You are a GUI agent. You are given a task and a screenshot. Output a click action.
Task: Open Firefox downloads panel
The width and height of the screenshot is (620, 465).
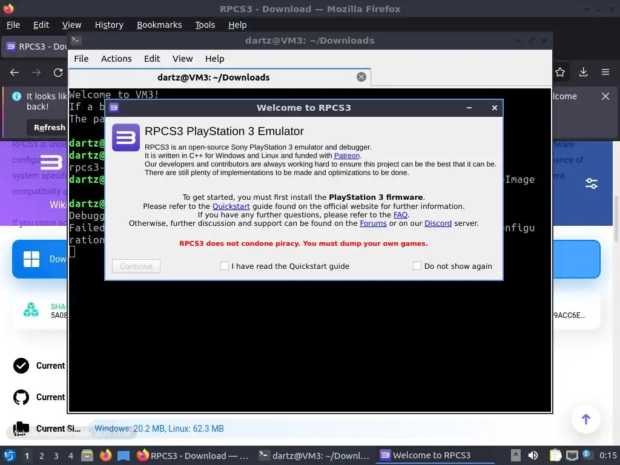[583, 72]
